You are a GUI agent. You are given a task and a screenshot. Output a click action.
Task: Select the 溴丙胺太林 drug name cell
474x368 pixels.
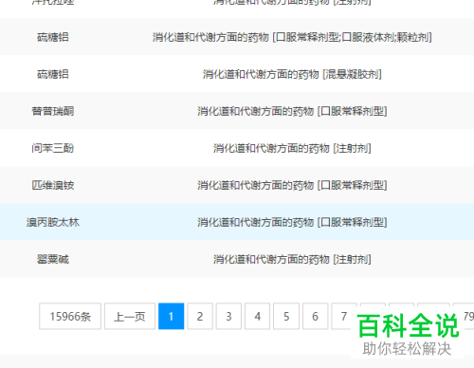point(53,222)
